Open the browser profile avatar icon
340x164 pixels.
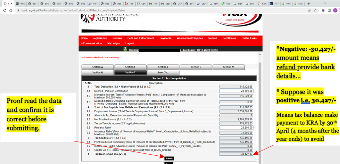[x=335, y=10]
